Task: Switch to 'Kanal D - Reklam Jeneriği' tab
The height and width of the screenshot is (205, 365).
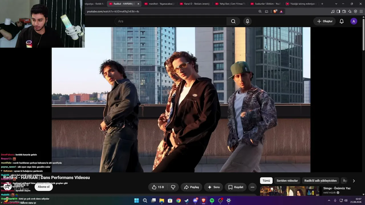Action: pos(195,4)
